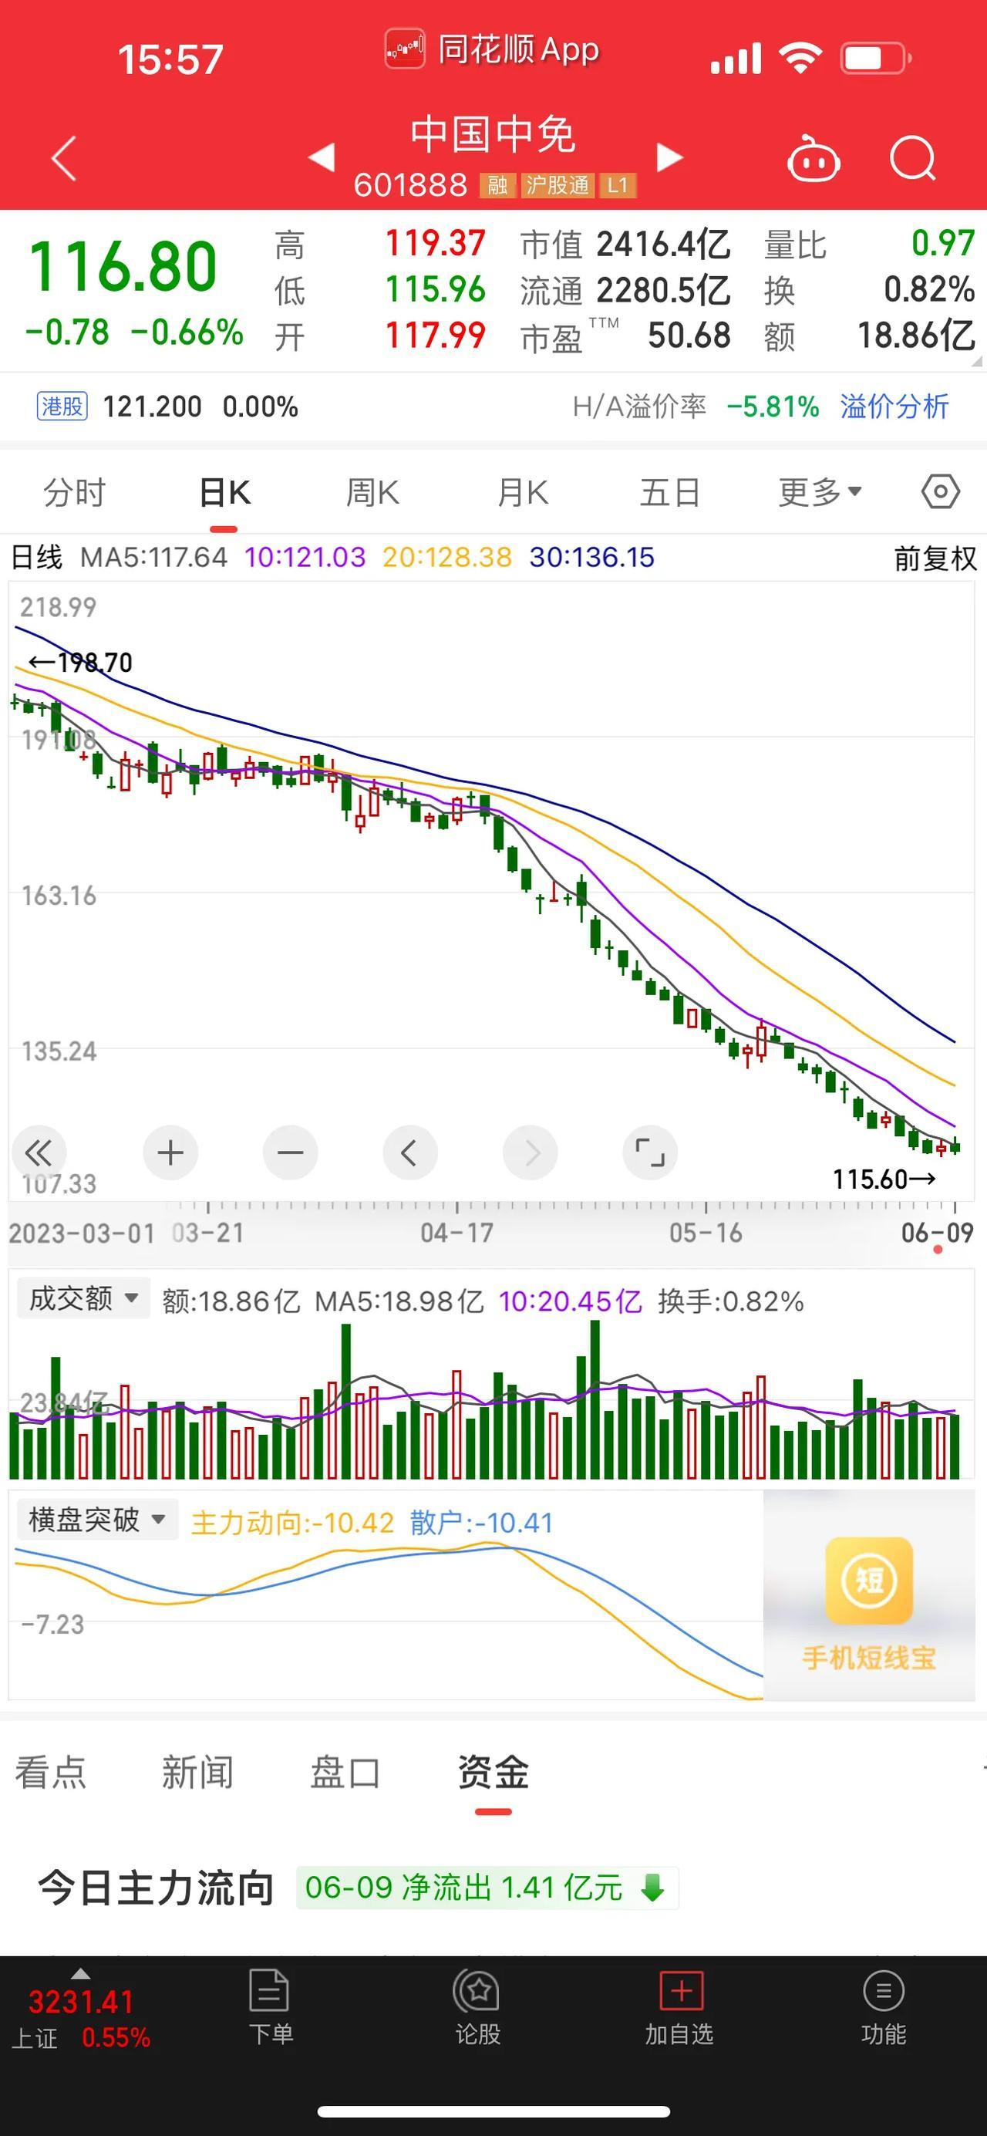Zoom in chart with plus button

tap(170, 1152)
